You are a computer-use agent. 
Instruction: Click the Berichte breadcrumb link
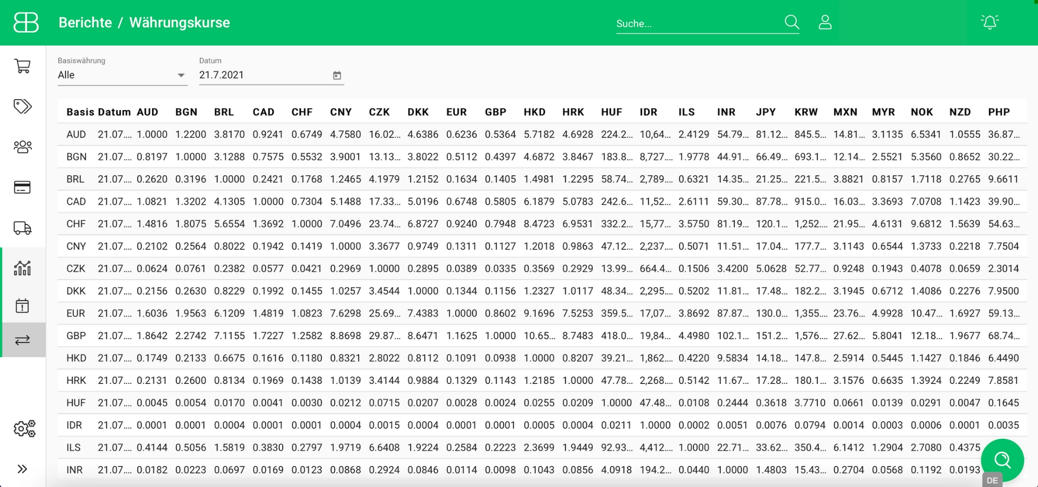(x=85, y=23)
